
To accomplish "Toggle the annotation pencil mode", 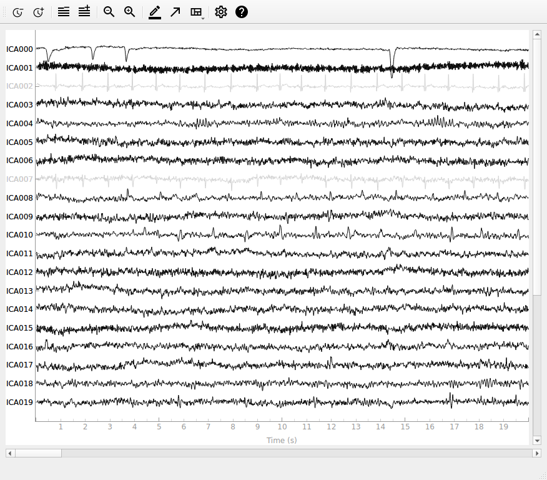I will pos(154,12).
